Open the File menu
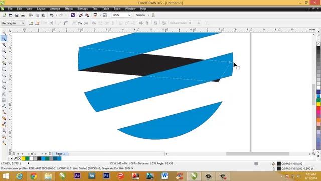Viewport: 321px width, 181px height. coord(10,9)
